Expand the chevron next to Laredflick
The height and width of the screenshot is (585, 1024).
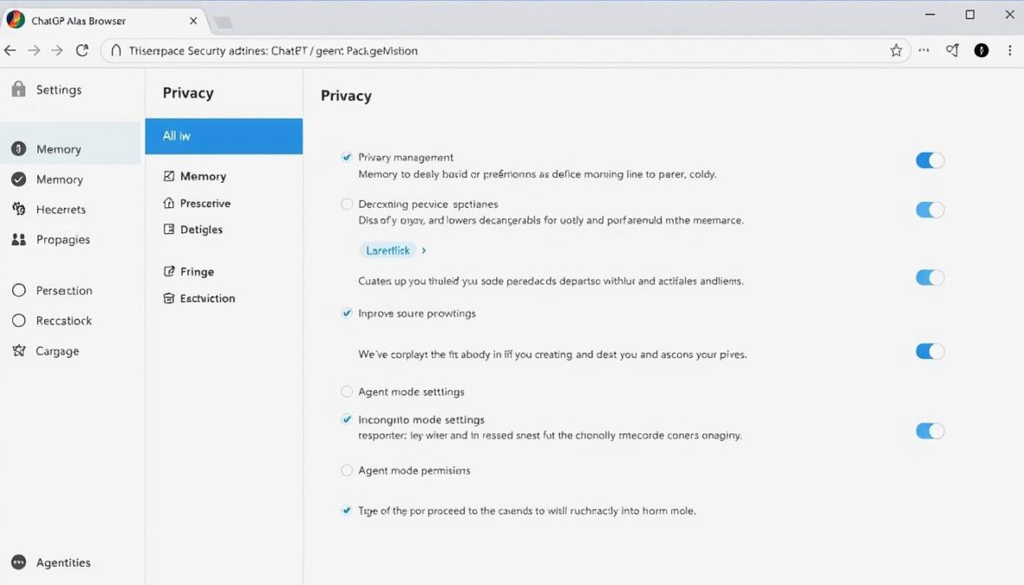(x=423, y=250)
